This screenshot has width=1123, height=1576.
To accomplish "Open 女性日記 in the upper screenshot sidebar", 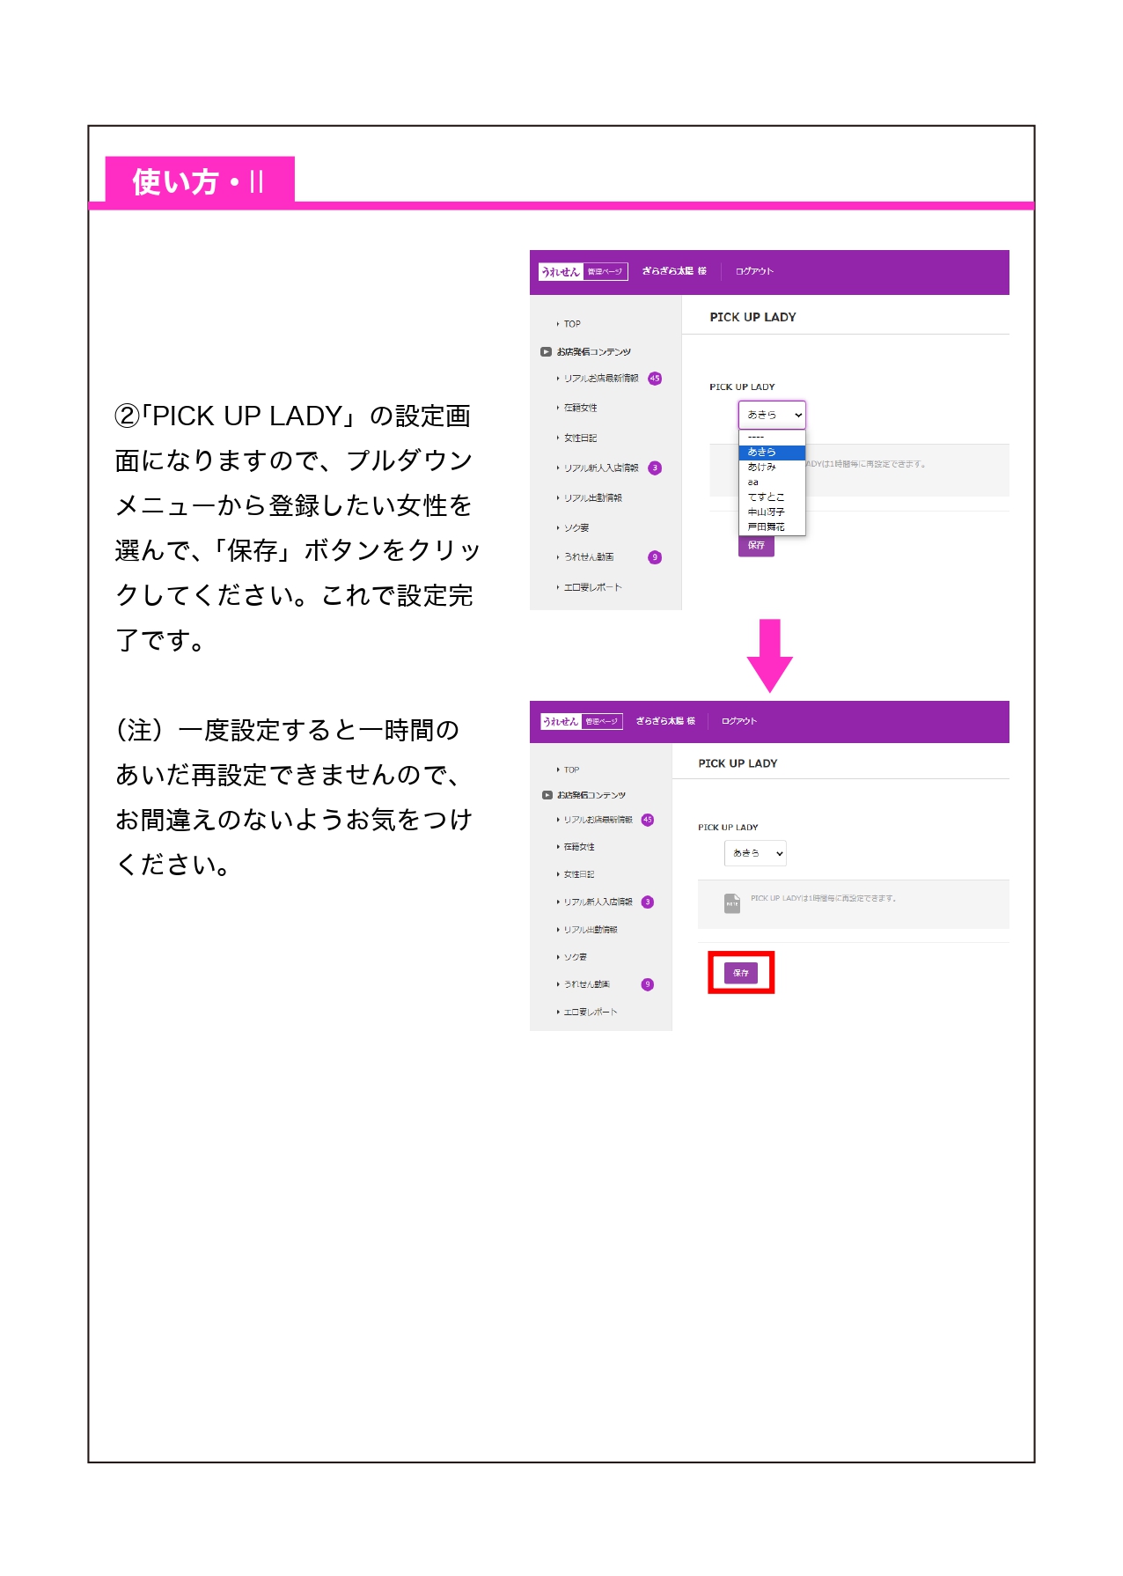I will coord(580,438).
